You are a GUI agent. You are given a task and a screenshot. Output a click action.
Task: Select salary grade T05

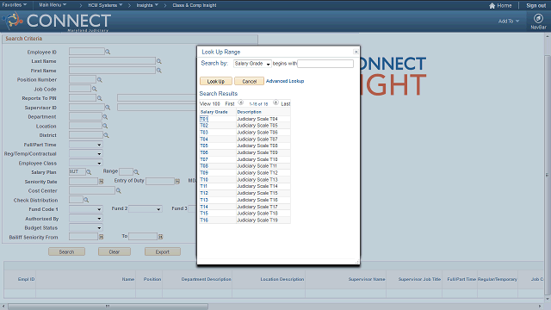click(204, 146)
